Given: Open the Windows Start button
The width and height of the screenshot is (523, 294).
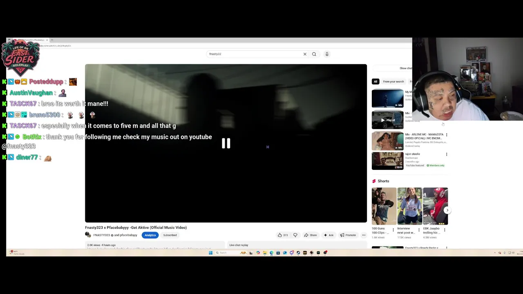Looking at the screenshot, I should pyautogui.click(x=210, y=253).
